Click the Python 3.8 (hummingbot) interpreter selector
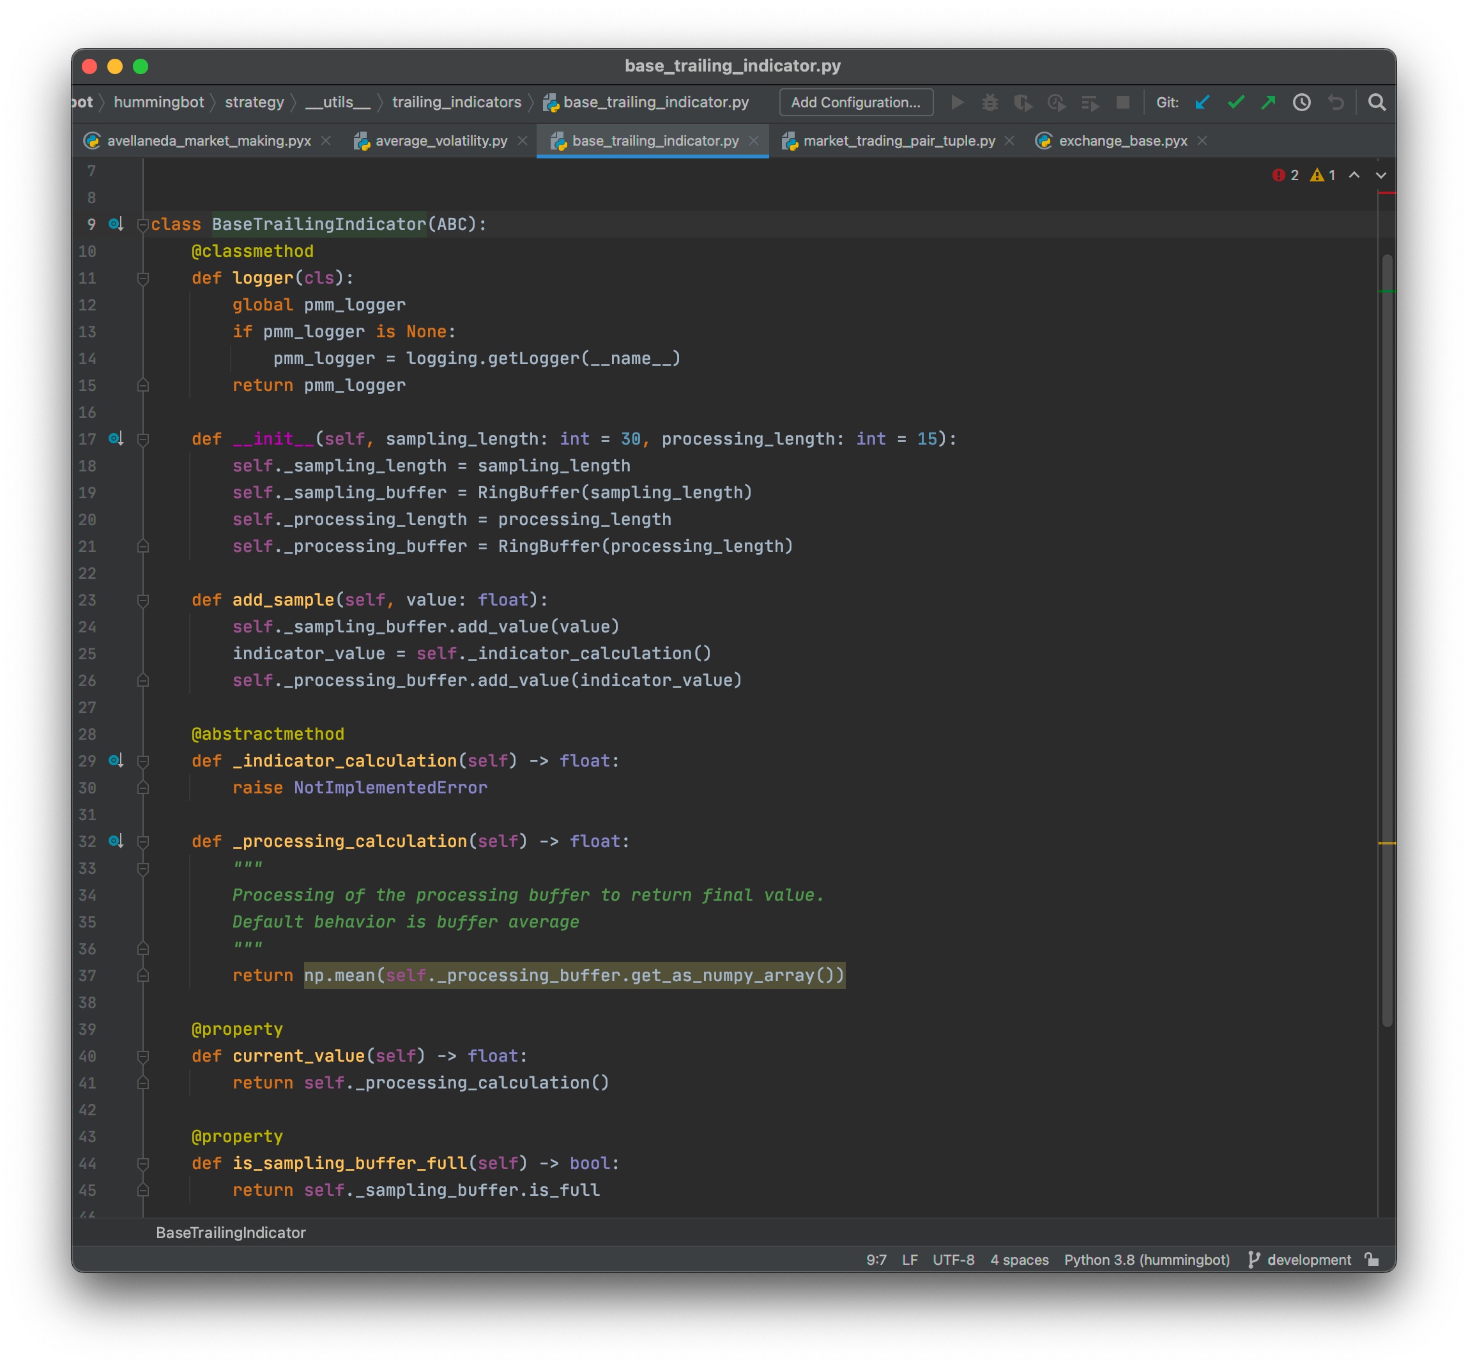Screen dimensions: 1468x1367 [1146, 1260]
